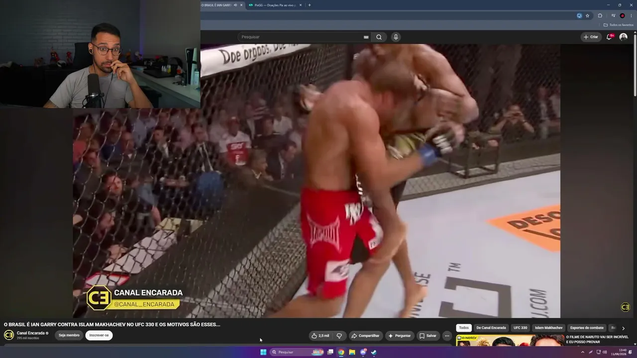Click the video title text

coord(112,324)
